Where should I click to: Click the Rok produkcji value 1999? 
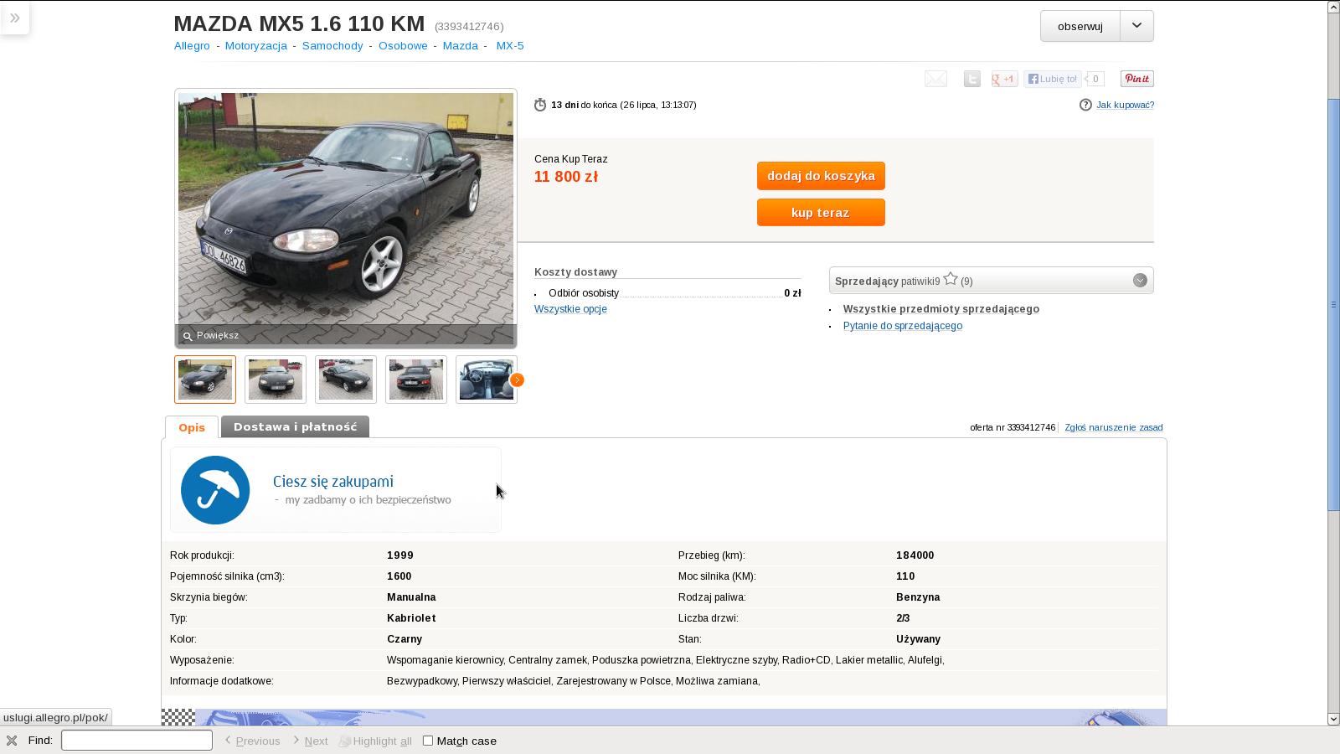click(400, 555)
